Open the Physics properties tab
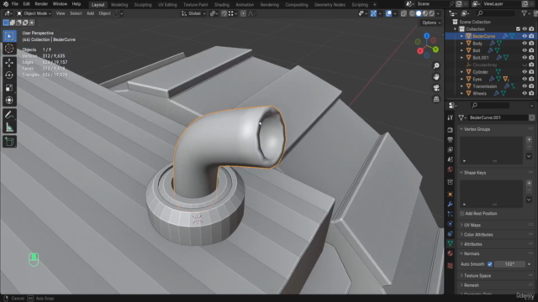Viewport: 538px width, 302px height. coord(451,224)
